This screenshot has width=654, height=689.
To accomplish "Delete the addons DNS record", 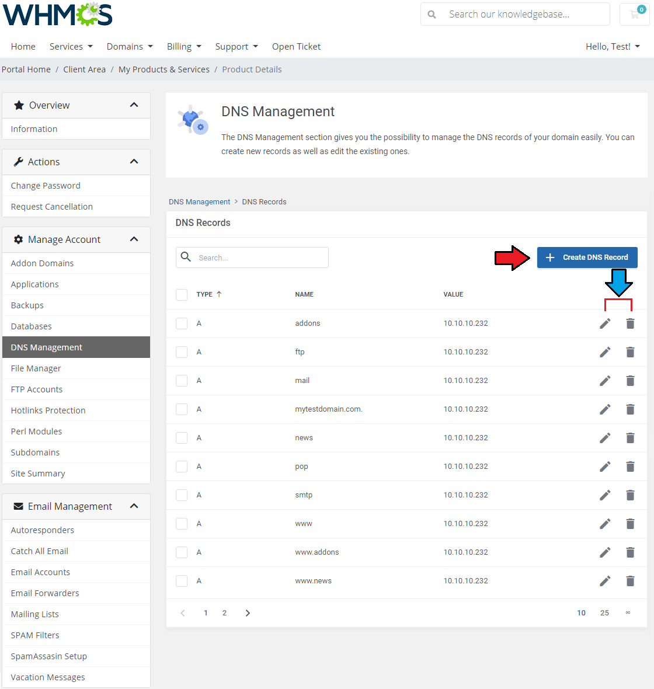I will click(x=630, y=323).
